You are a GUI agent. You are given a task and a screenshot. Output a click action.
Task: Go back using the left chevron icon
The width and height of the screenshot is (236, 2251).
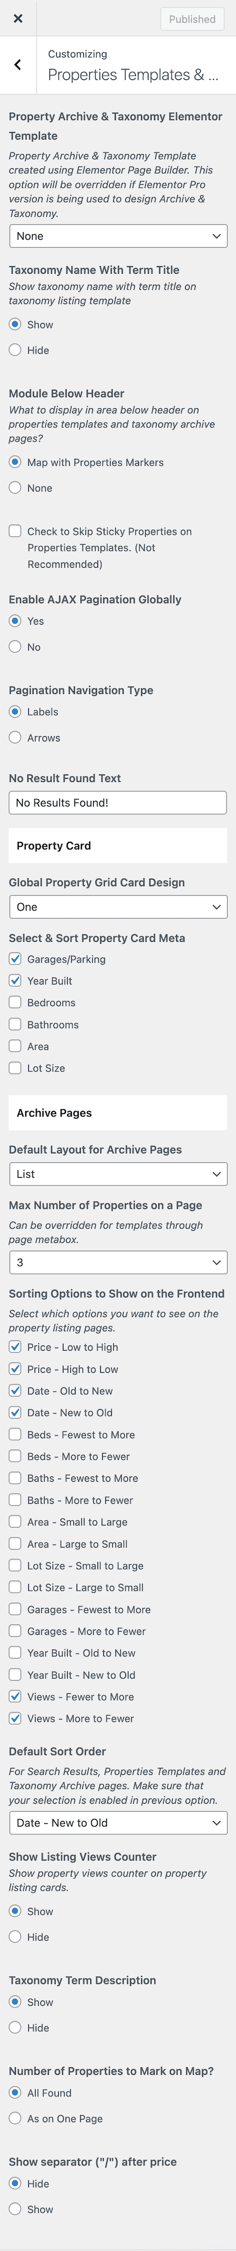pos(17,65)
